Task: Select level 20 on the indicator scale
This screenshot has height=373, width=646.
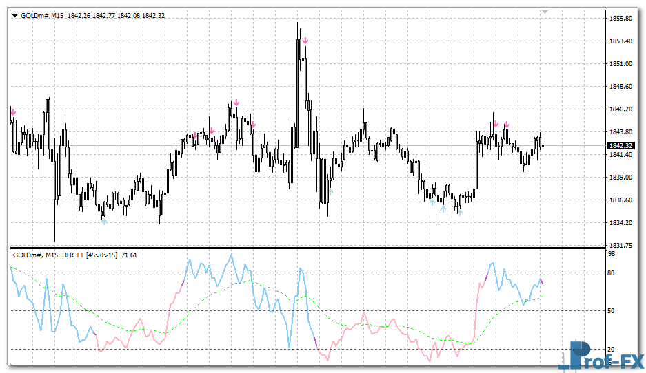Action: 611,349
